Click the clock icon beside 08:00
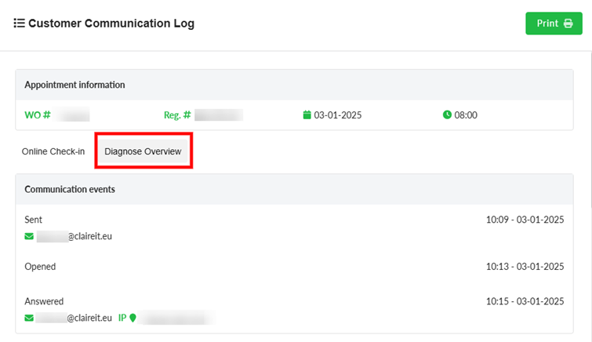Viewport: 592px width, 342px height. pos(447,115)
